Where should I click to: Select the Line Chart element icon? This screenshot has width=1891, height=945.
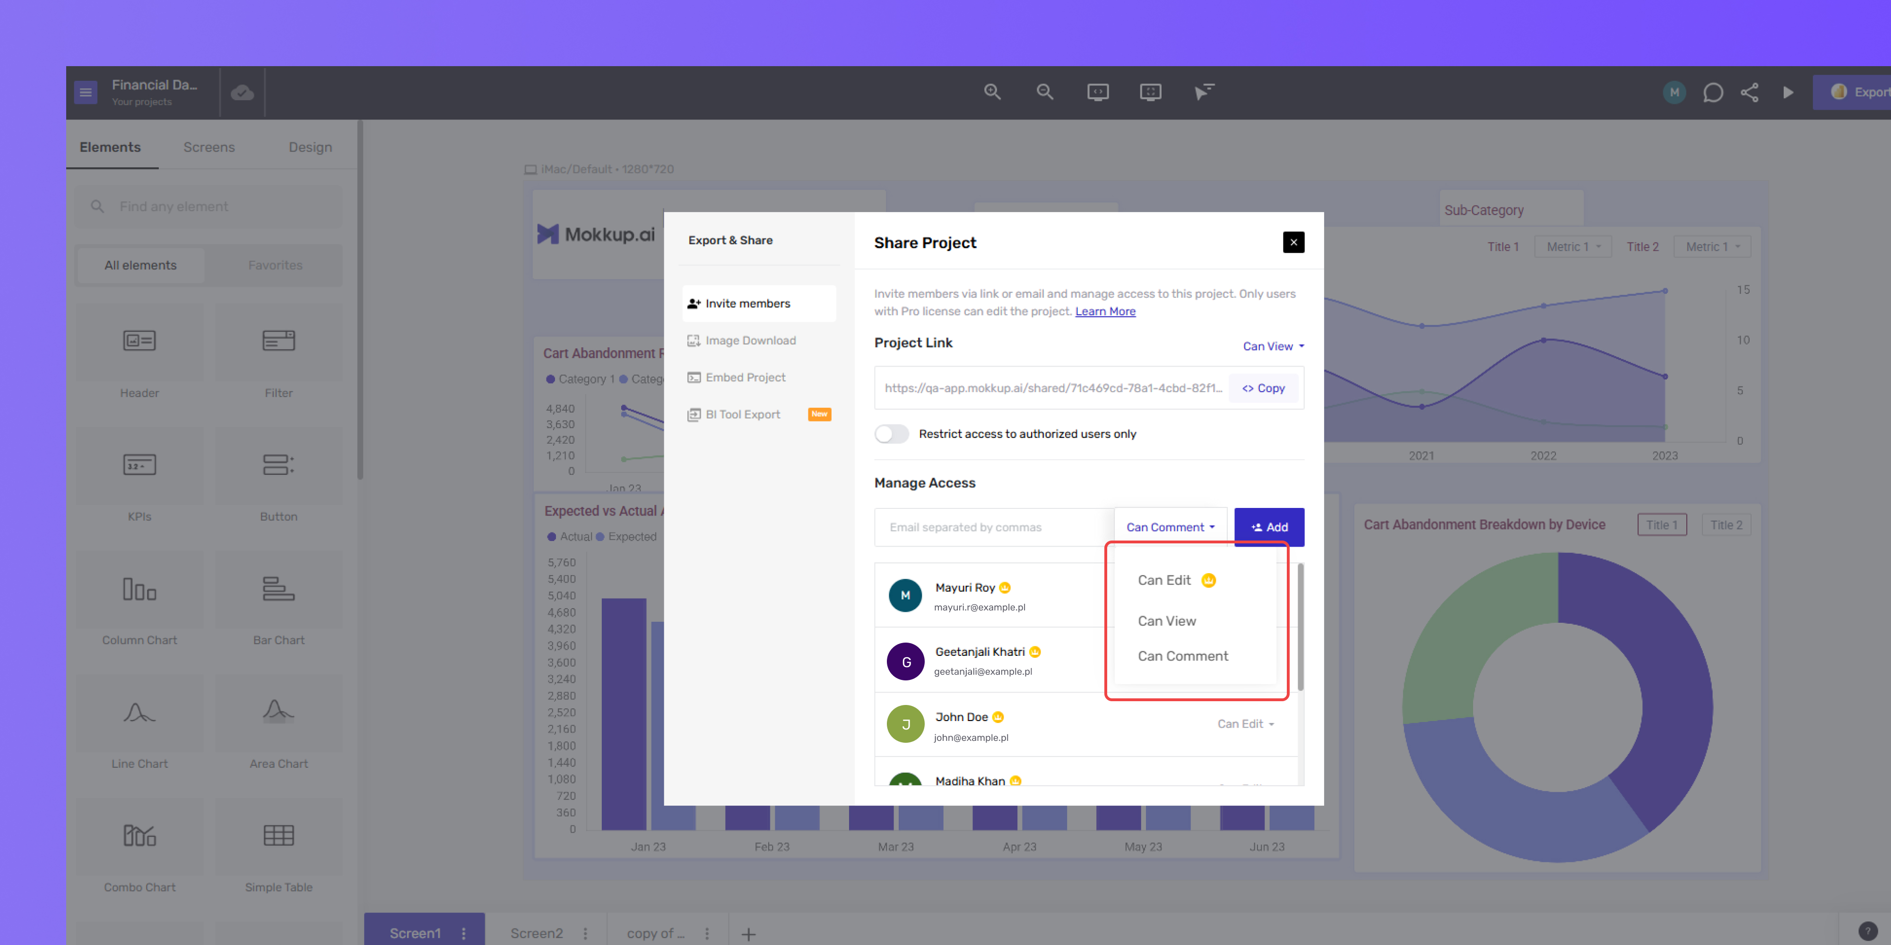tap(139, 713)
